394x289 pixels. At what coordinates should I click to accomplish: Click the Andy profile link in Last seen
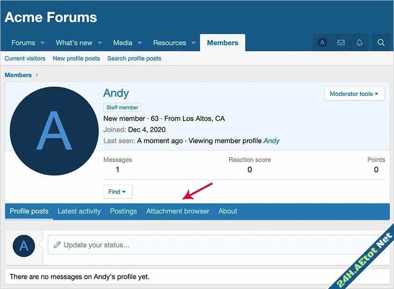(x=272, y=141)
